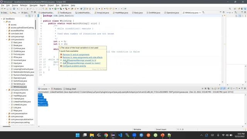
Task: Click the Debug bug icon in toolbar
Action: pos(50,9)
